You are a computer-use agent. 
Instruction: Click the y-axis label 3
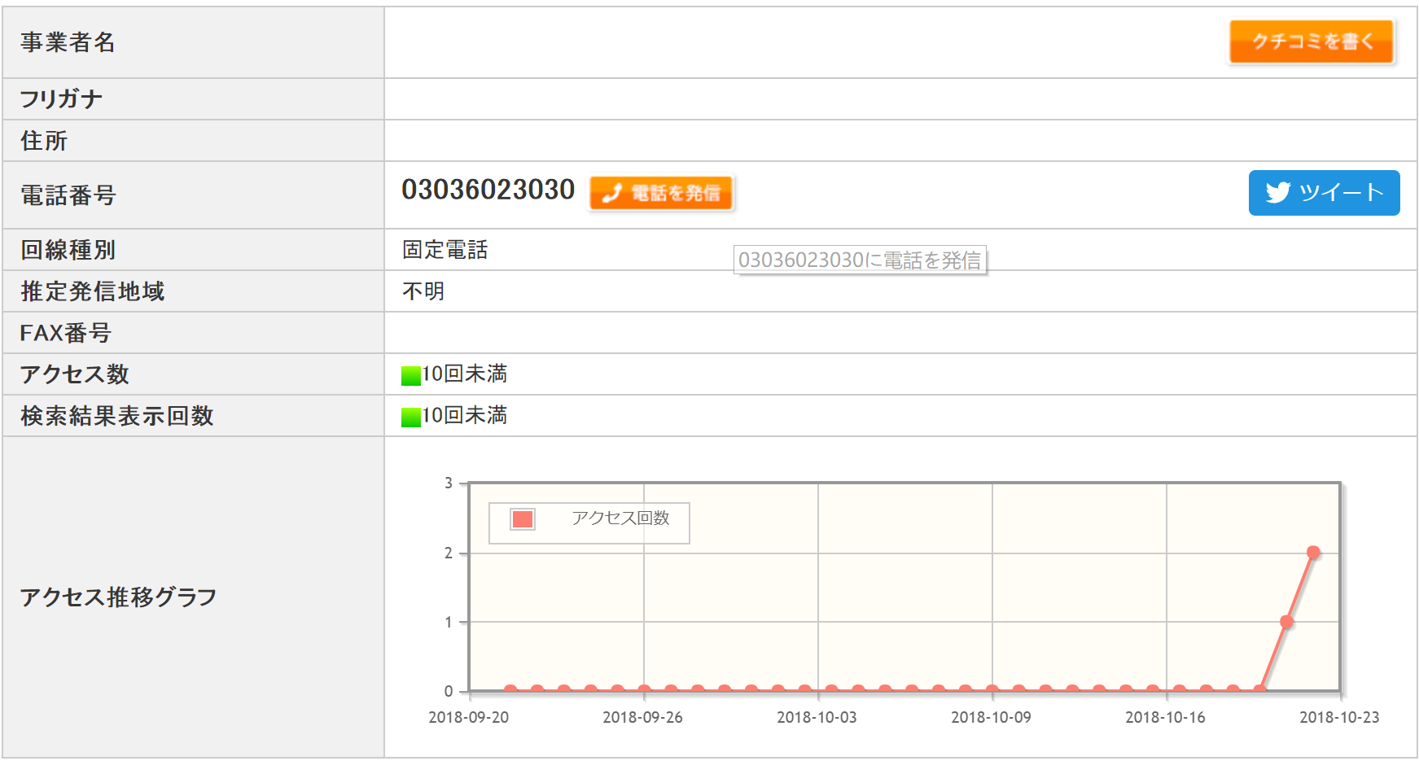449,483
